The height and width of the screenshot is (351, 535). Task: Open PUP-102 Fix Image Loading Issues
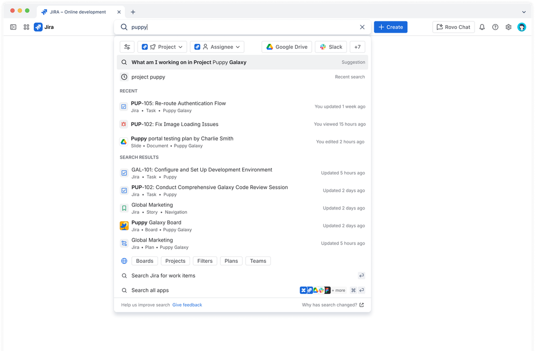(242, 124)
